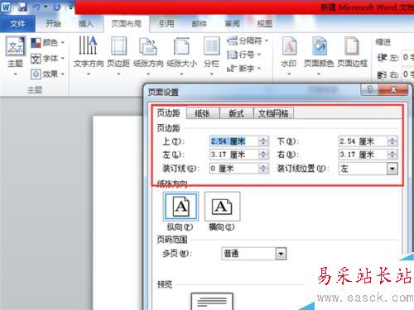Click the 装订线 gutter input field
Image resolution: width=414 pixels, height=310 pixels.
point(234,168)
